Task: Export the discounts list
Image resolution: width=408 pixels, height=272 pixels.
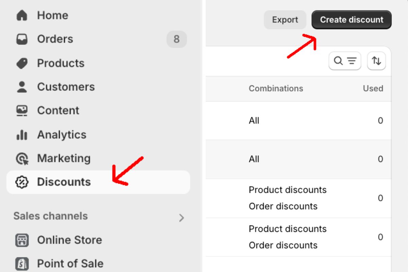Action: [285, 20]
